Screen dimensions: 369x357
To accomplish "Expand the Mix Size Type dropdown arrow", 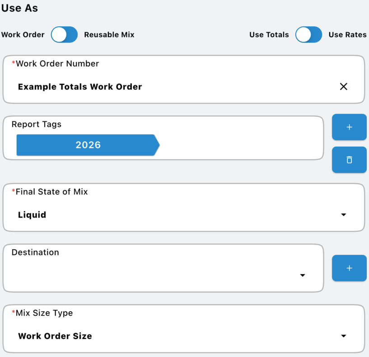I will (x=343, y=336).
